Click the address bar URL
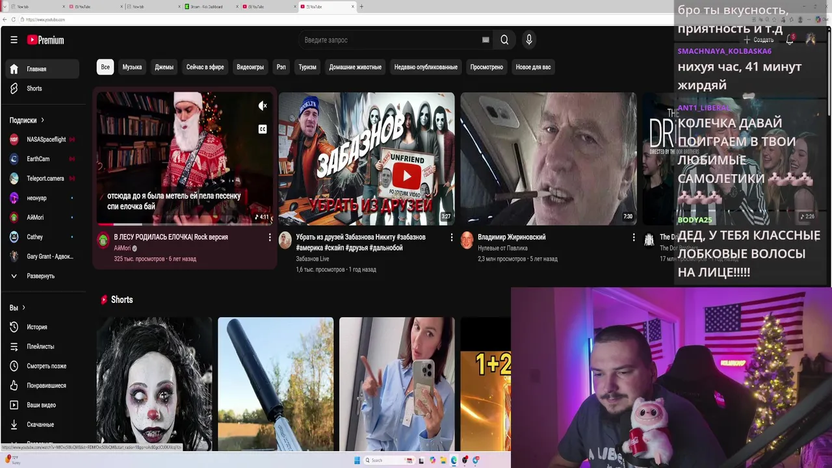832x468 pixels. click(x=45, y=19)
